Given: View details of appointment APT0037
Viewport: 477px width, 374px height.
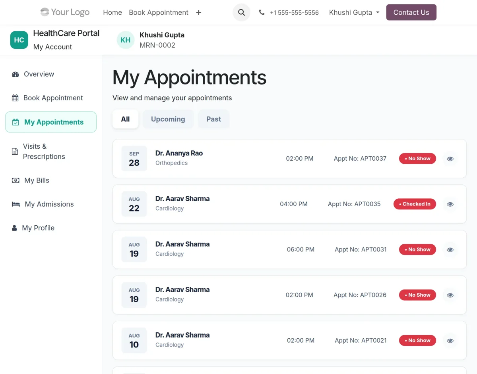Looking at the screenshot, I should pos(450,159).
